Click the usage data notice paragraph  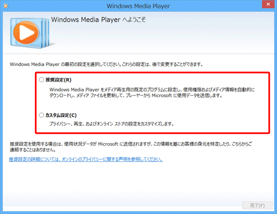[x=131, y=147]
